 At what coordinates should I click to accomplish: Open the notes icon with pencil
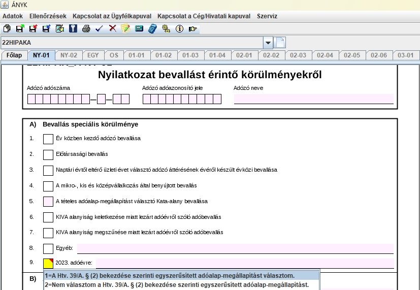click(125, 29)
